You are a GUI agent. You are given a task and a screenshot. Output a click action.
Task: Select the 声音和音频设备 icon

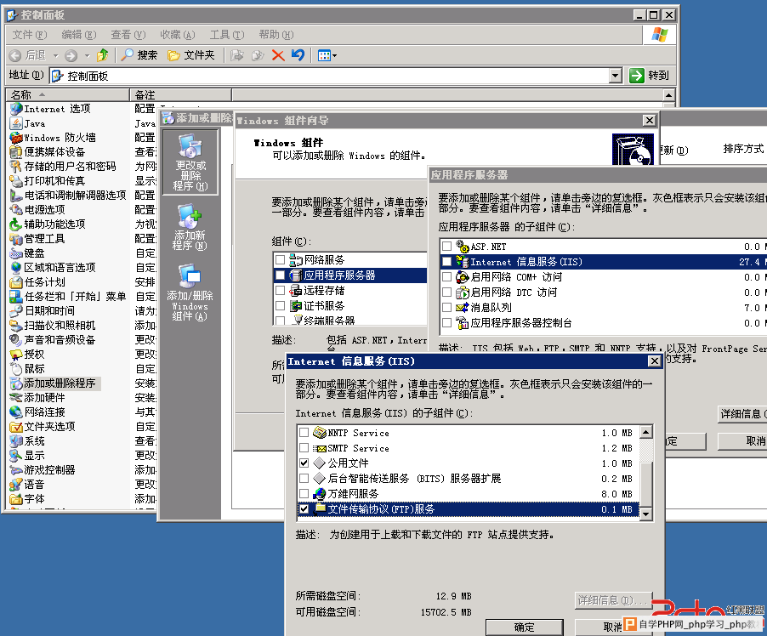[17, 339]
